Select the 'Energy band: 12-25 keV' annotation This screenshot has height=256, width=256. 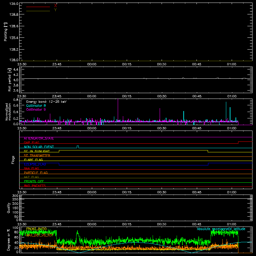46,102
